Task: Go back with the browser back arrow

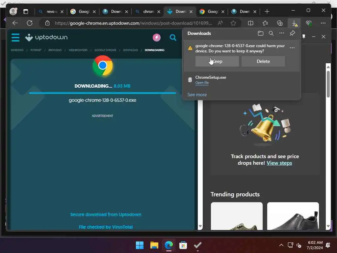Action: 15,23
